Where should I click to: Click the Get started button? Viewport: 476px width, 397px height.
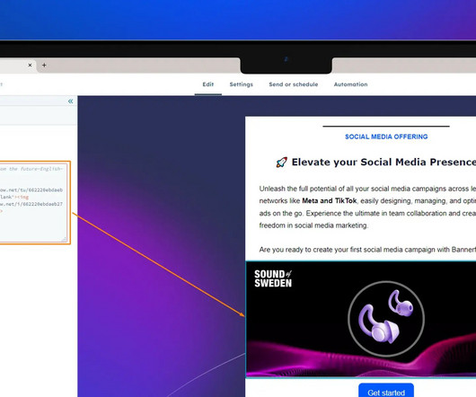pyautogui.click(x=386, y=392)
